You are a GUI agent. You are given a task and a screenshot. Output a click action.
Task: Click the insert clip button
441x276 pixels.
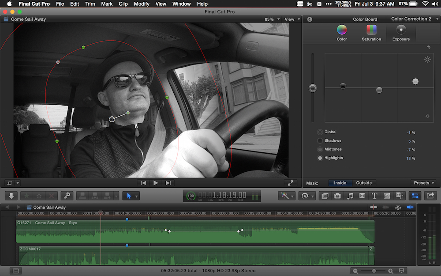(x=95, y=196)
